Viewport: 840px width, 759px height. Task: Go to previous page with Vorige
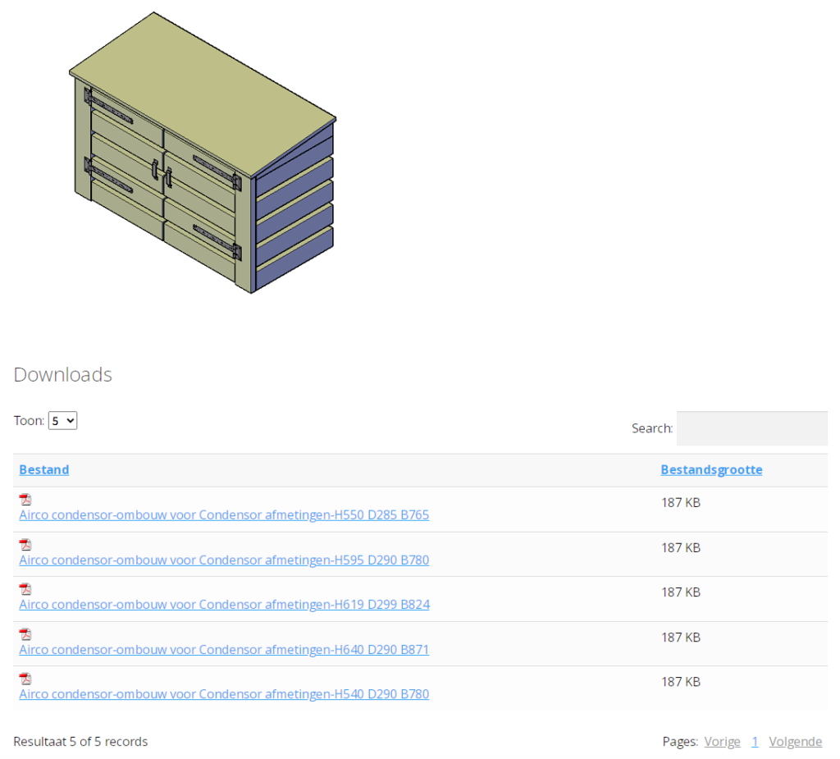pos(722,742)
